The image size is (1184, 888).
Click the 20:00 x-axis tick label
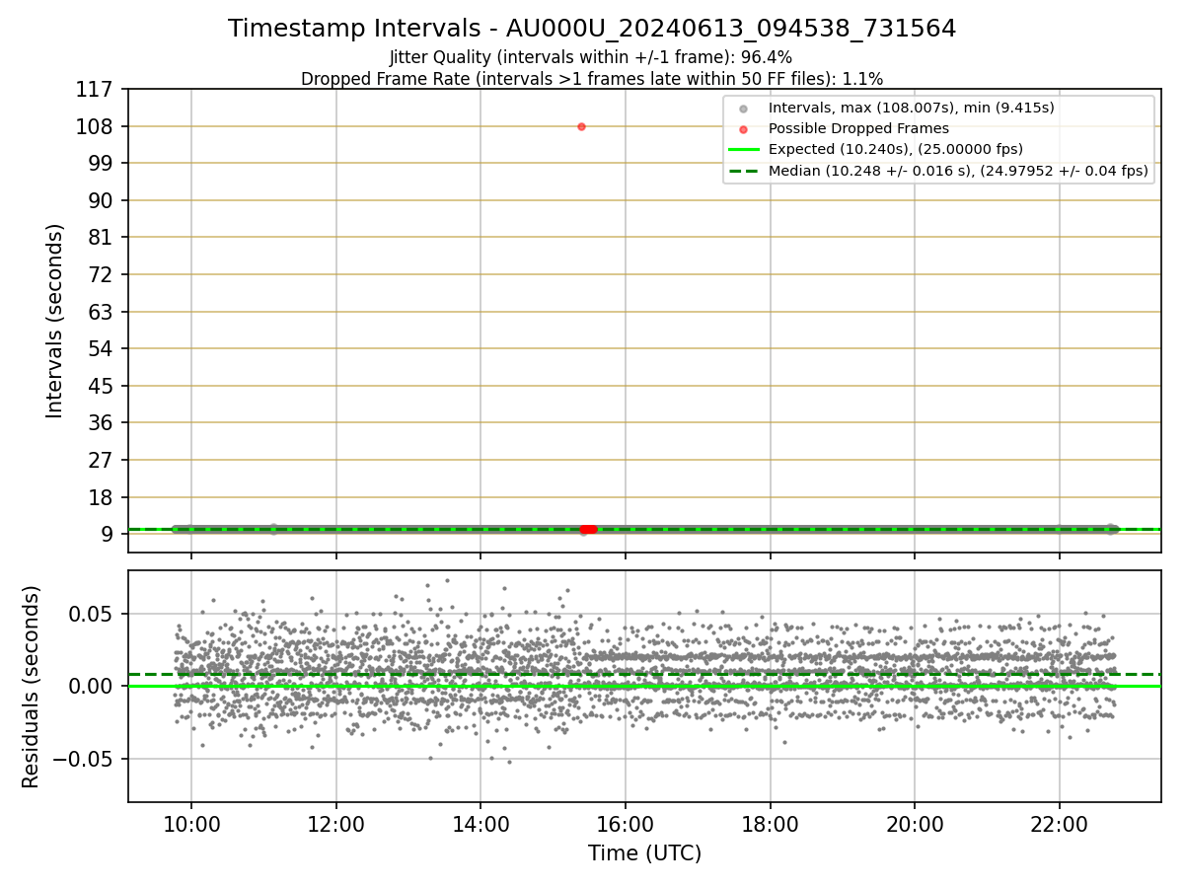coord(915,824)
